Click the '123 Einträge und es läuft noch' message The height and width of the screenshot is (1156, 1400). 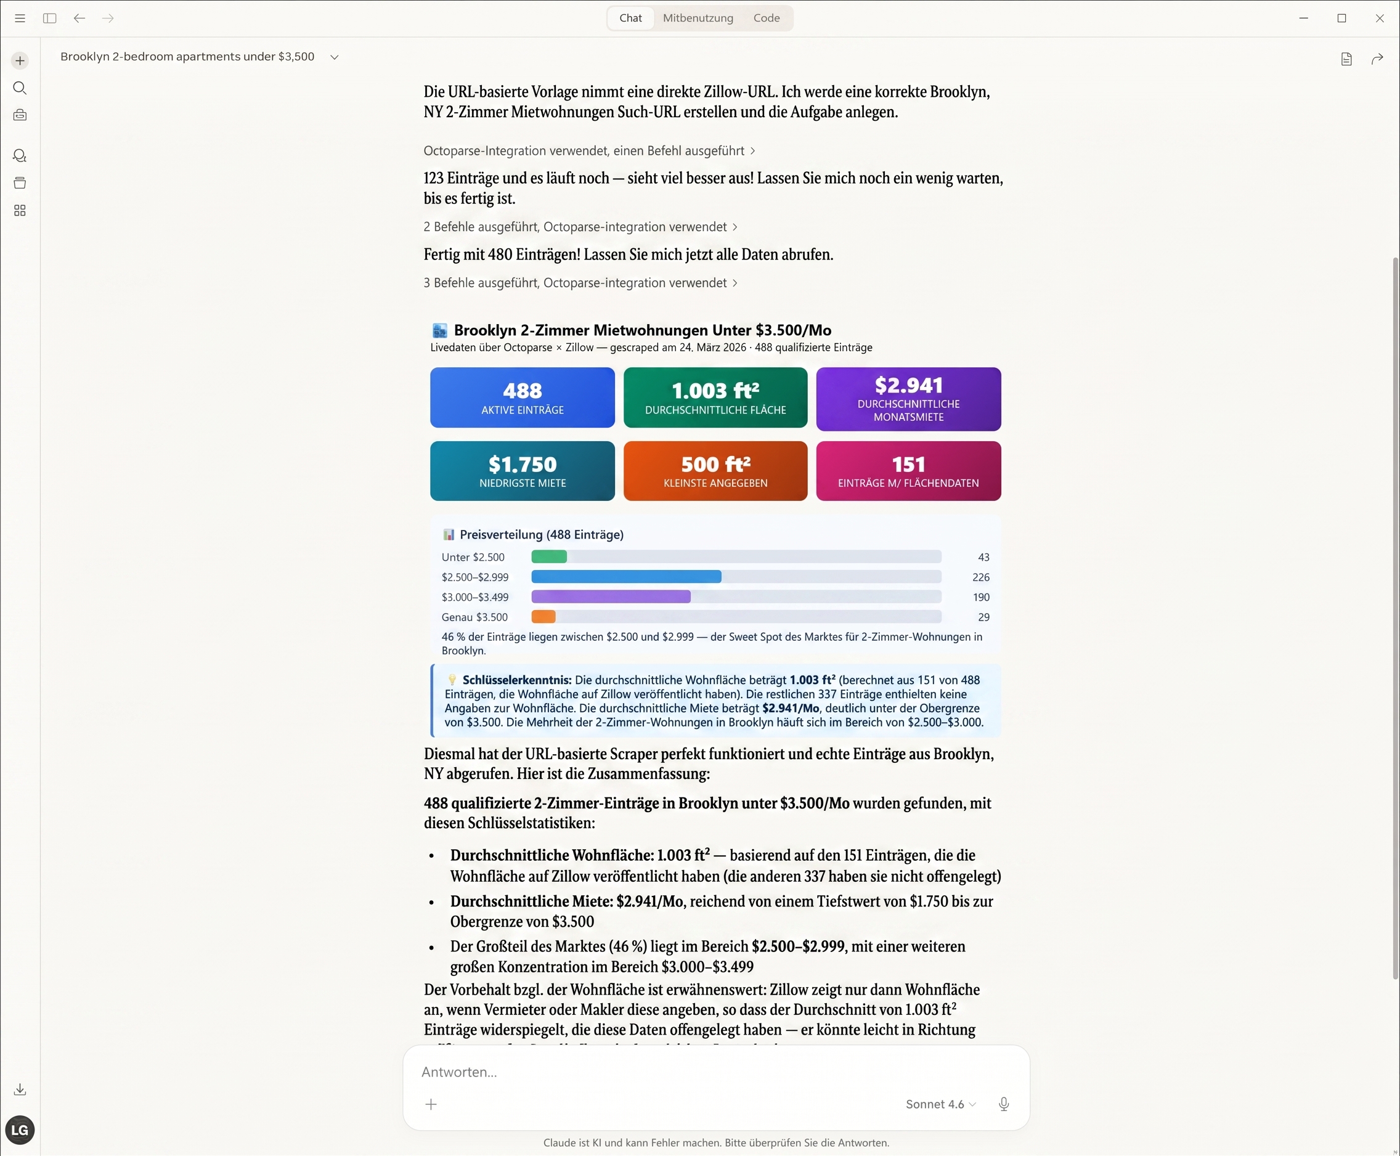pos(714,189)
